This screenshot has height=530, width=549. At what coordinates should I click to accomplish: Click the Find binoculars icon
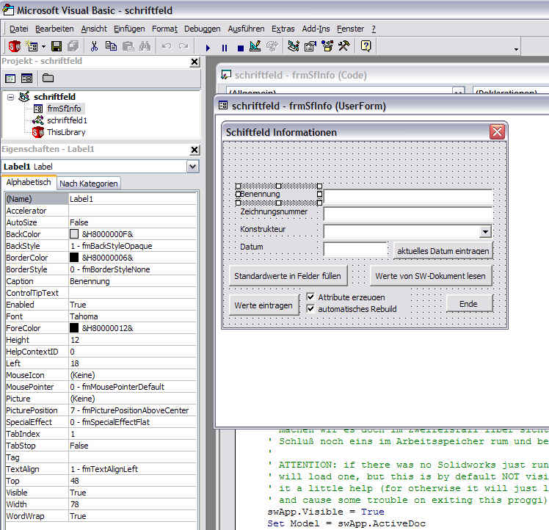[145, 46]
